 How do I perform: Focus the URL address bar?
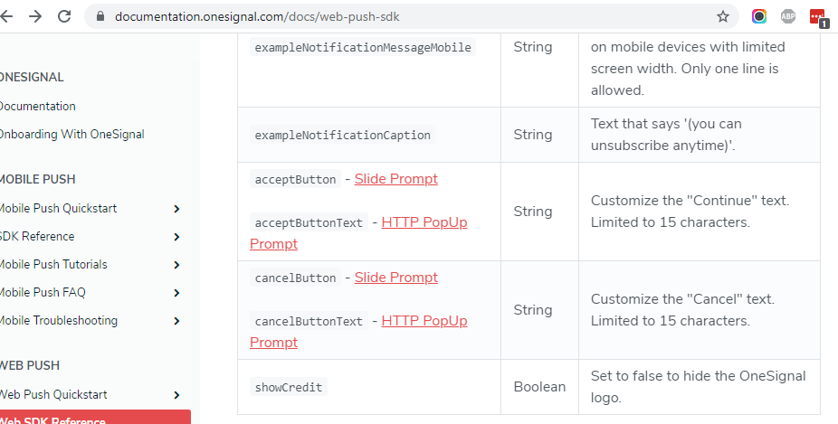(x=406, y=16)
